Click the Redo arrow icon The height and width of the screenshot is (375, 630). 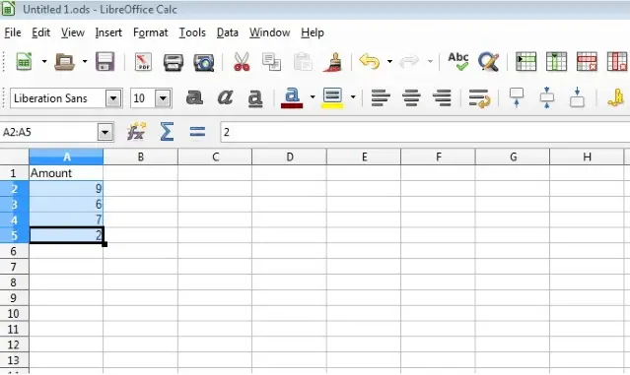(409, 62)
